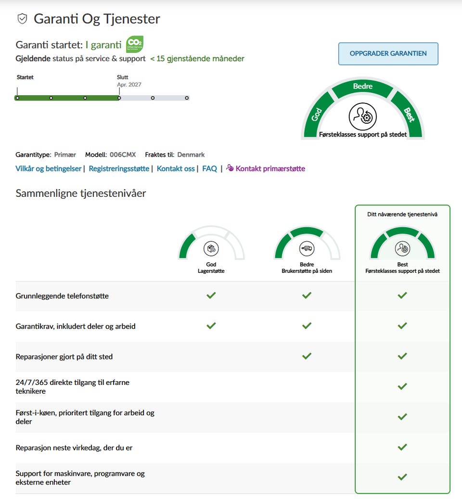The image size is (462, 499).
Task: Open the FAQ link
Action: [x=209, y=168]
